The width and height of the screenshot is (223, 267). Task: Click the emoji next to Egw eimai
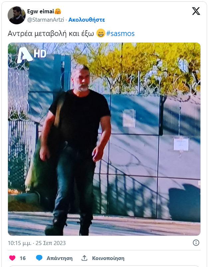pyautogui.click(x=58, y=11)
